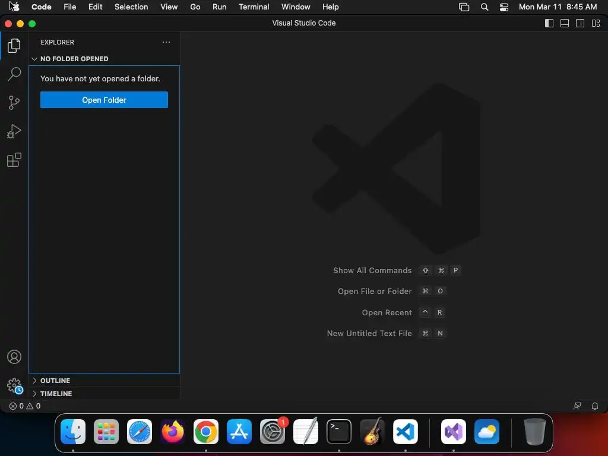
Task: Open Weather app from the Dock
Action: click(x=487, y=432)
